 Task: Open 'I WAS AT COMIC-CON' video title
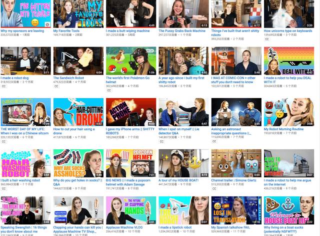tap(233, 80)
